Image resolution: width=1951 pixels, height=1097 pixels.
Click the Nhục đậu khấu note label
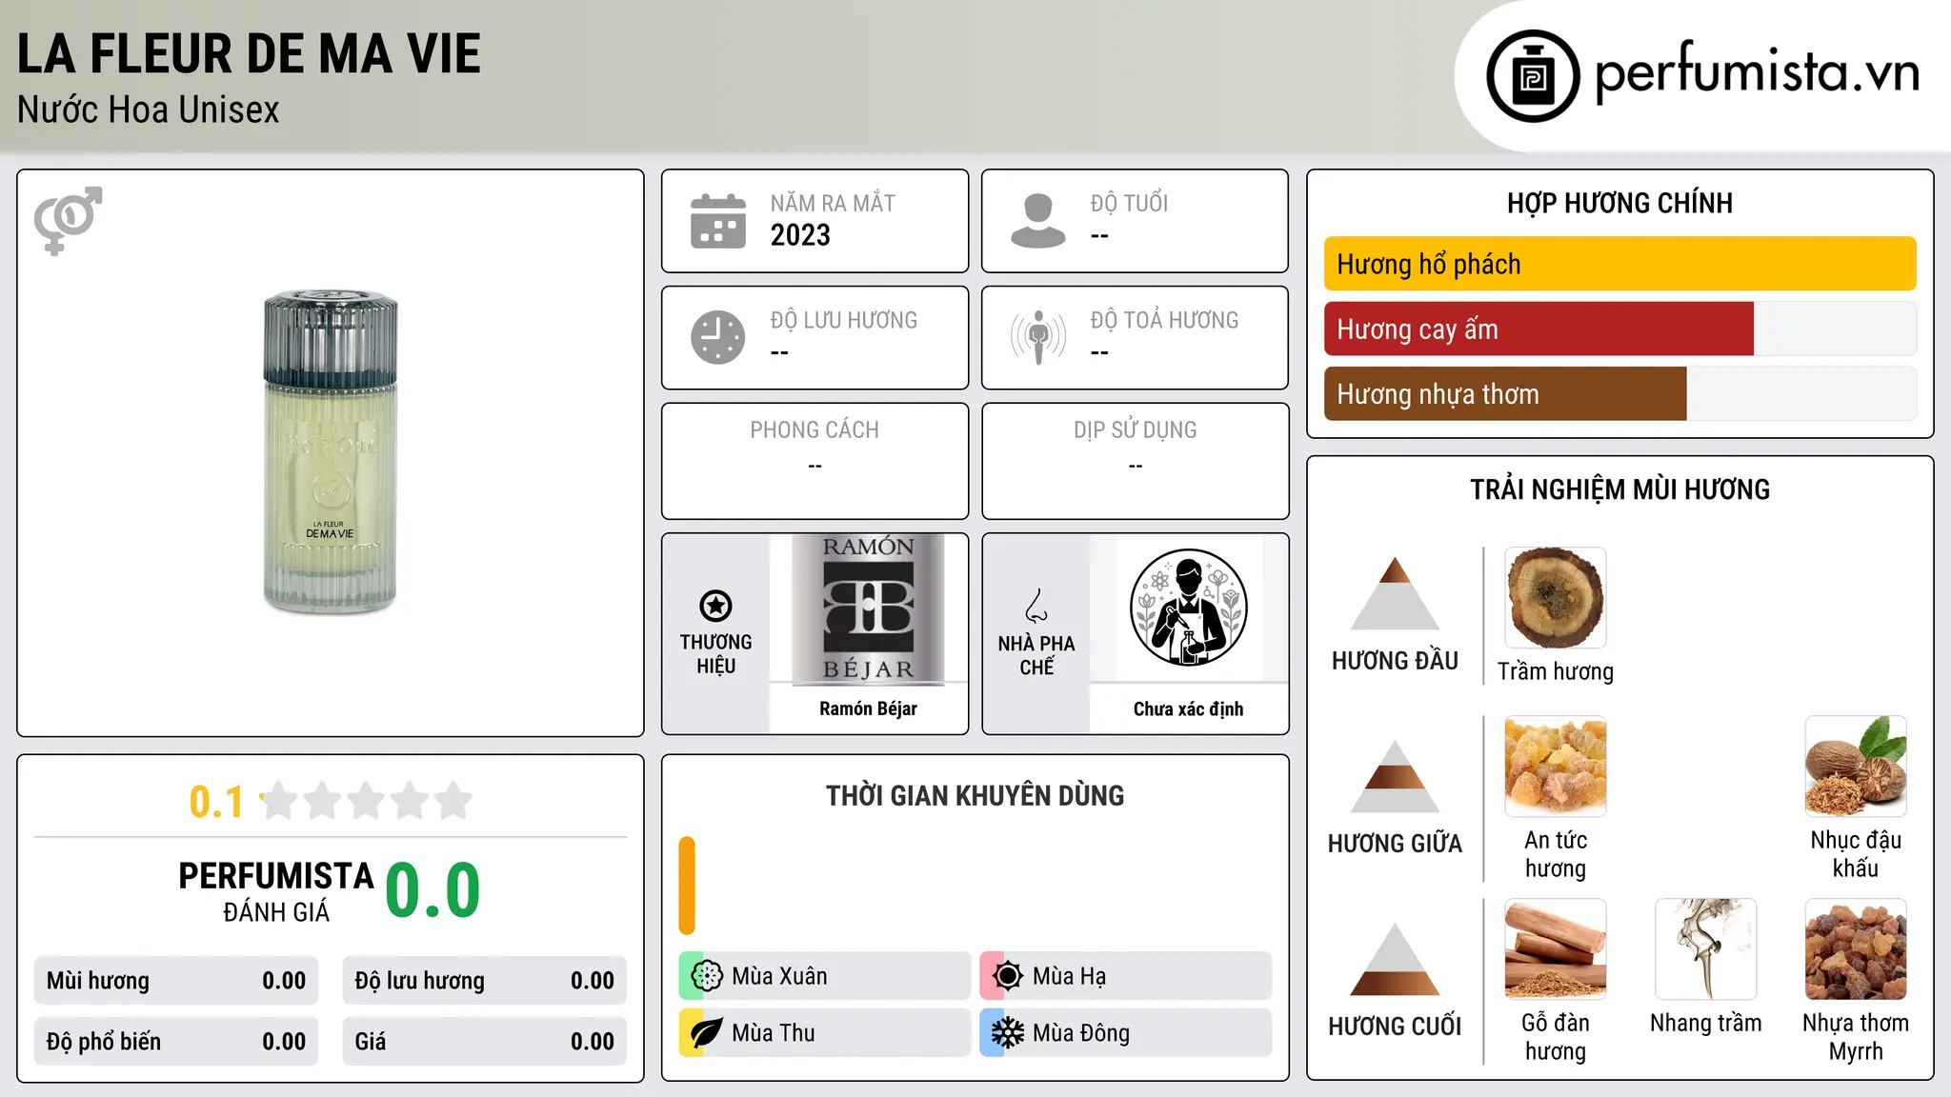click(x=1856, y=854)
